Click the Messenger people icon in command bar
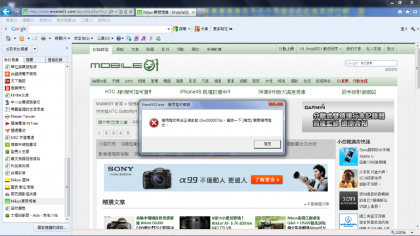 (x=158, y=39)
